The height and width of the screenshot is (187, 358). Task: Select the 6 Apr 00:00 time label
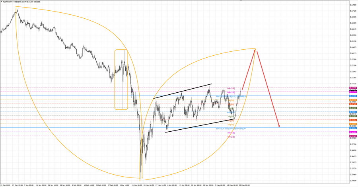tap(172, 185)
